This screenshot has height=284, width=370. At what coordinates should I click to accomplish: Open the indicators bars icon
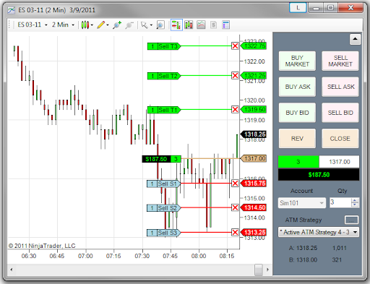(189, 25)
